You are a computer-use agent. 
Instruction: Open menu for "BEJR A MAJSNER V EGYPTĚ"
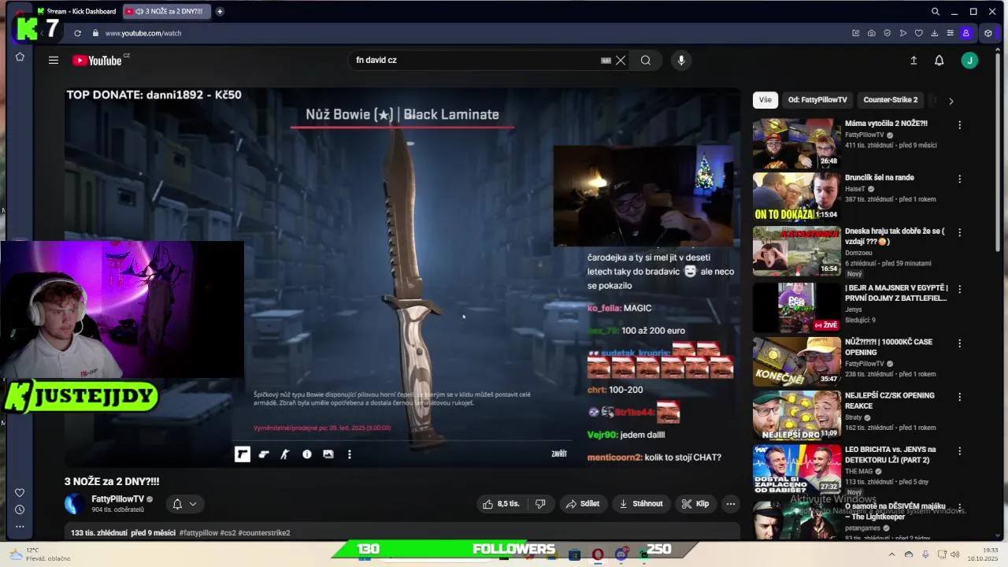(959, 289)
